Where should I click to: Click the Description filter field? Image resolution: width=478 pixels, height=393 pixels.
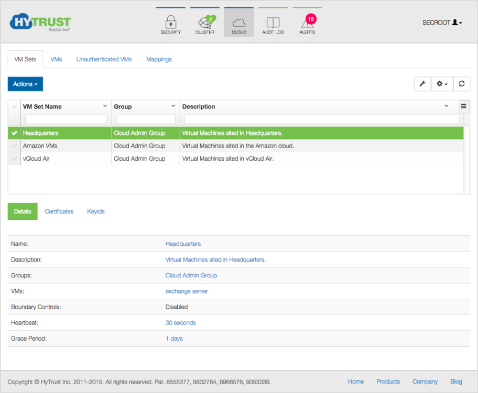322,119
